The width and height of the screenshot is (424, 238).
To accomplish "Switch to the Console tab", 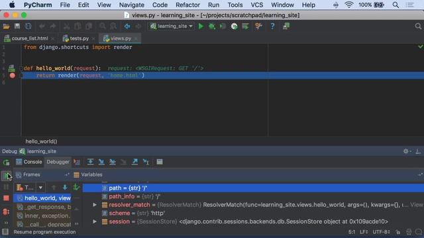I will tap(29, 162).
